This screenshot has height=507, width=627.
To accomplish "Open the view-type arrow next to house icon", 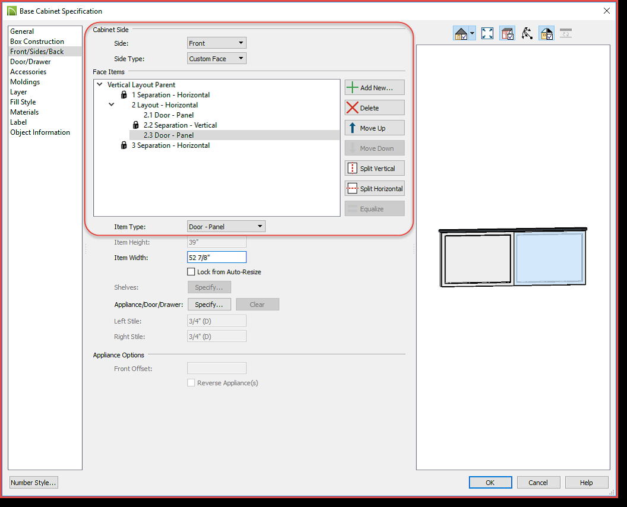I will tap(472, 33).
